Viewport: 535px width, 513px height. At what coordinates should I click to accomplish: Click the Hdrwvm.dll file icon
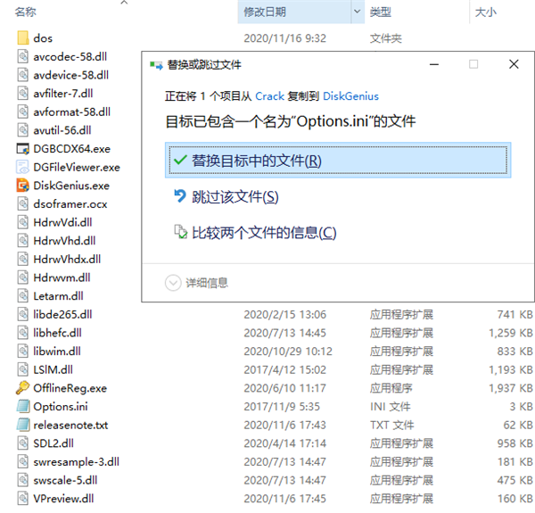pos(23,277)
